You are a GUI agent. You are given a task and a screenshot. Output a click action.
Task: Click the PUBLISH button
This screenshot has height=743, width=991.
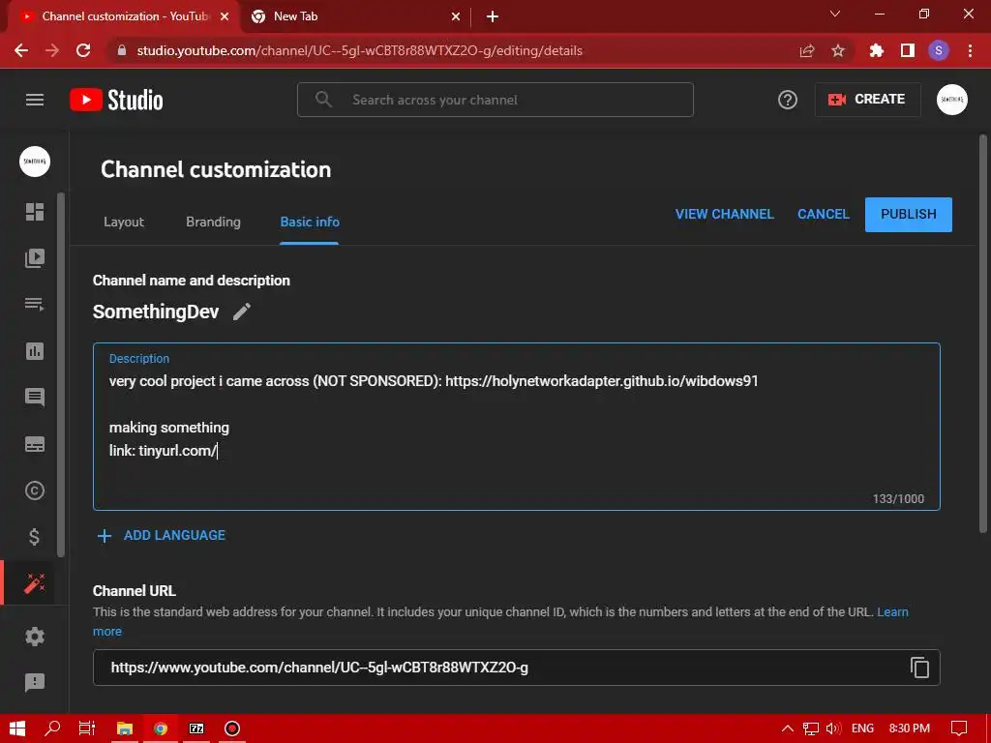tap(908, 215)
